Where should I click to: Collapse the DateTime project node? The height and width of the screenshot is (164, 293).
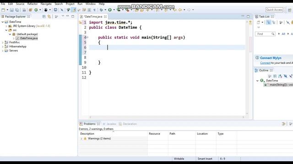[x=3, y=22]
